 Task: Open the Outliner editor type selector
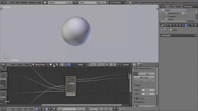tap(162, 6)
